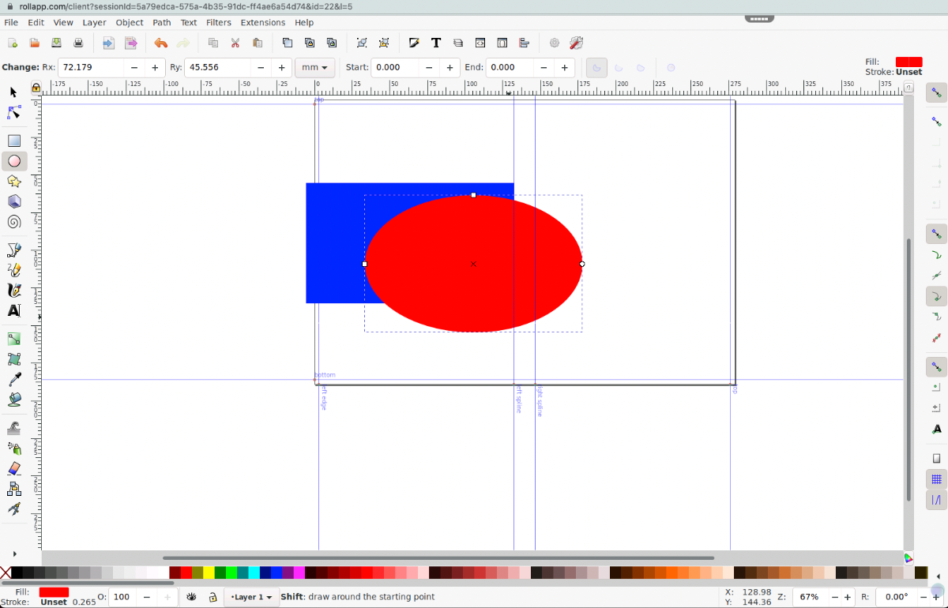Viewport: 948px width, 608px height.
Task: Pick green from the bottom color palette
Action: point(230,571)
